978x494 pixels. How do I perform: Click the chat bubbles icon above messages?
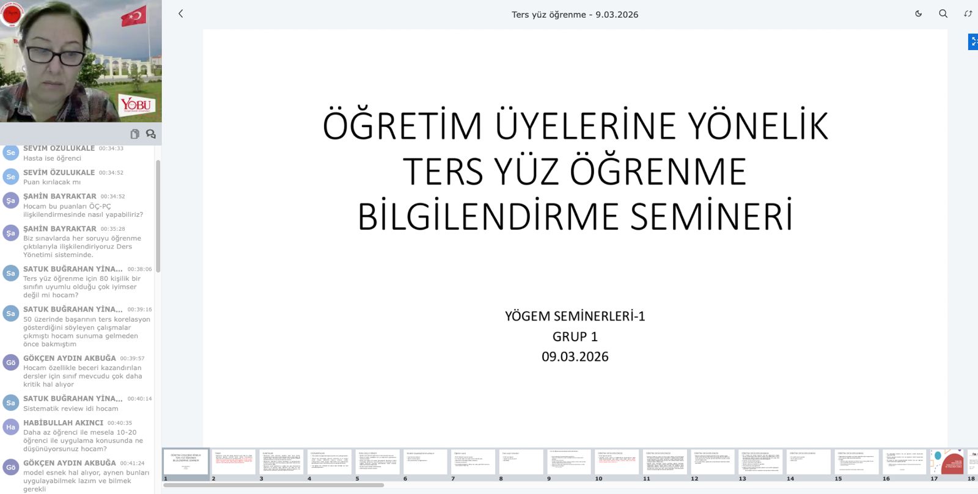click(x=150, y=134)
